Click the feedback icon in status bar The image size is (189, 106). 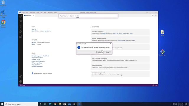point(153,85)
